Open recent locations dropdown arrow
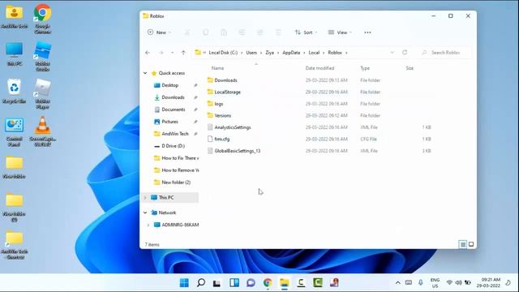This screenshot has width=519, height=292. tap(172, 53)
